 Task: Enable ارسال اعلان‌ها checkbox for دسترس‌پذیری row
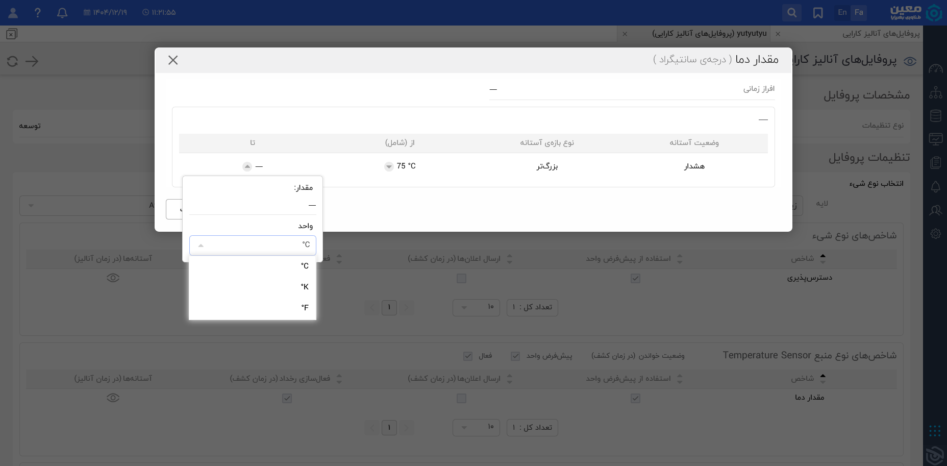pyautogui.click(x=461, y=278)
